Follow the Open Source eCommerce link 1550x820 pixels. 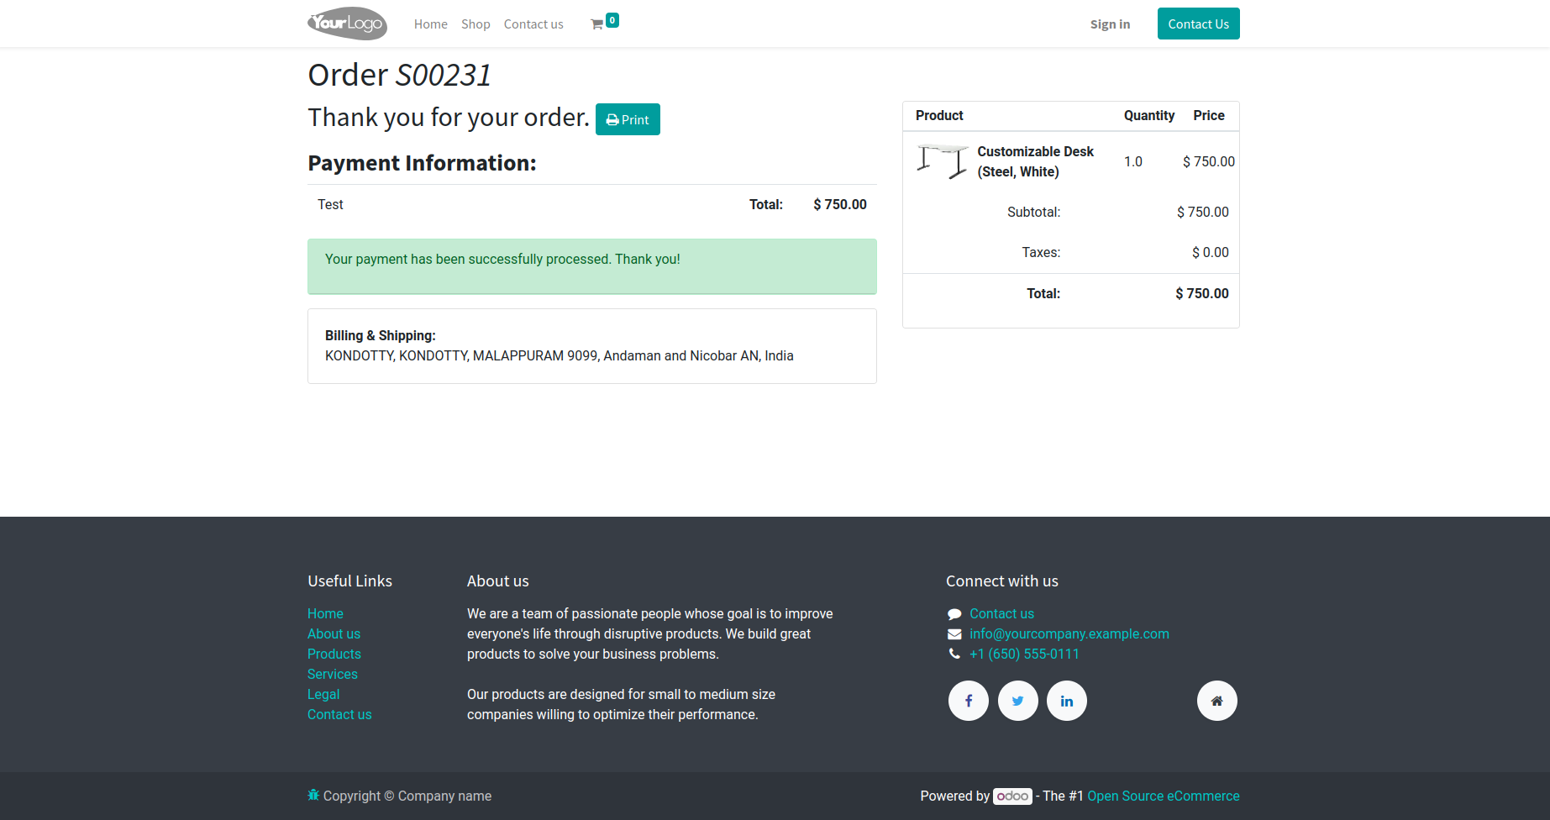click(1164, 796)
